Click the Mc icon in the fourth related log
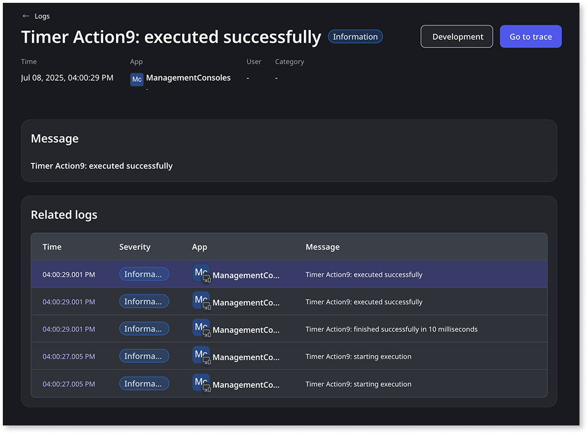Viewport: 588px width, 434px height. pos(201,355)
